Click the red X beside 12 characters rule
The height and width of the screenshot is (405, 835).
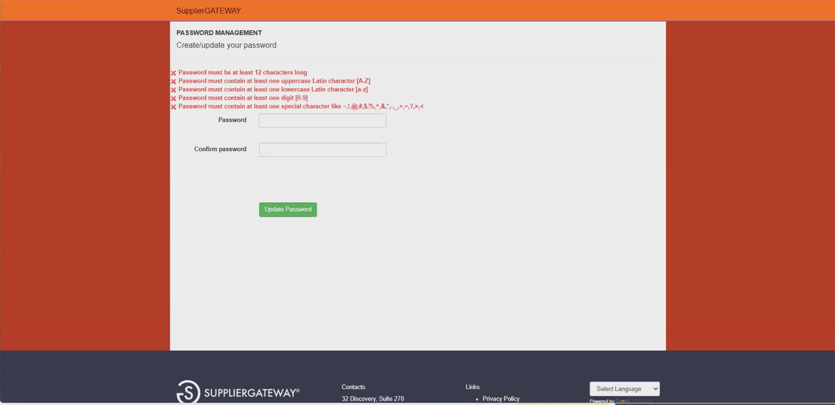point(173,73)
